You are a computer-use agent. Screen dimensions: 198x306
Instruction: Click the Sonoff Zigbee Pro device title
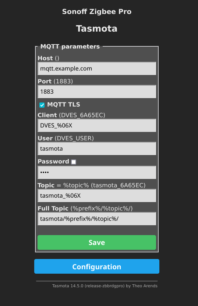pyautogui.click(x=97, y=12)
